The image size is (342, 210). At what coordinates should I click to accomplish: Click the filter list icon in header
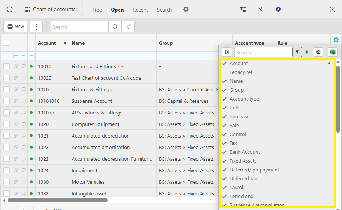pos(243,9)
